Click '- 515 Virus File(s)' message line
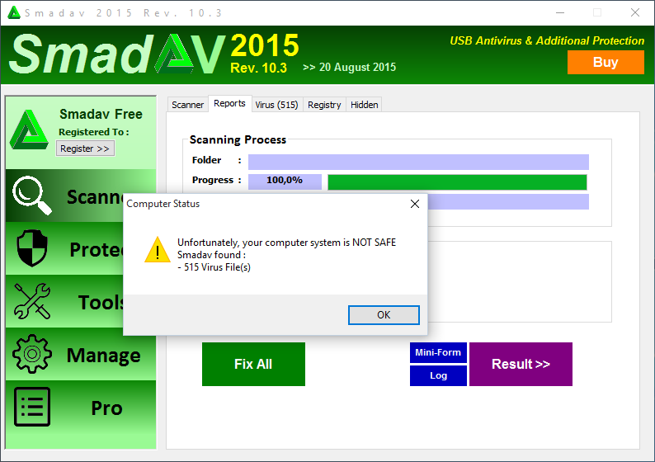This screenshot has width=655, height=462. point(214,267)
